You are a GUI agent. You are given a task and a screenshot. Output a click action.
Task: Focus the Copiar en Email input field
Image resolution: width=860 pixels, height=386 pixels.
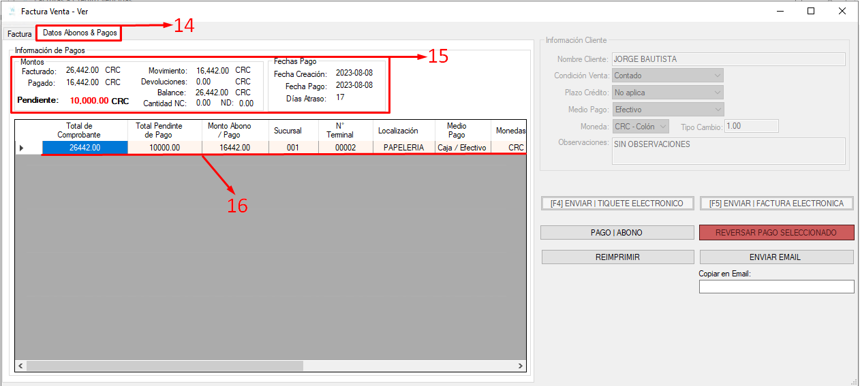click(776, 287)
